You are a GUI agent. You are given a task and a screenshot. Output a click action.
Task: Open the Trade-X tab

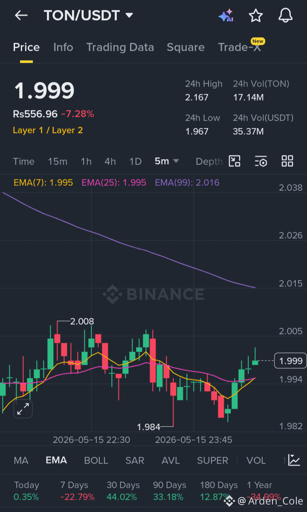pyautogui.click(x=239, y=47)
